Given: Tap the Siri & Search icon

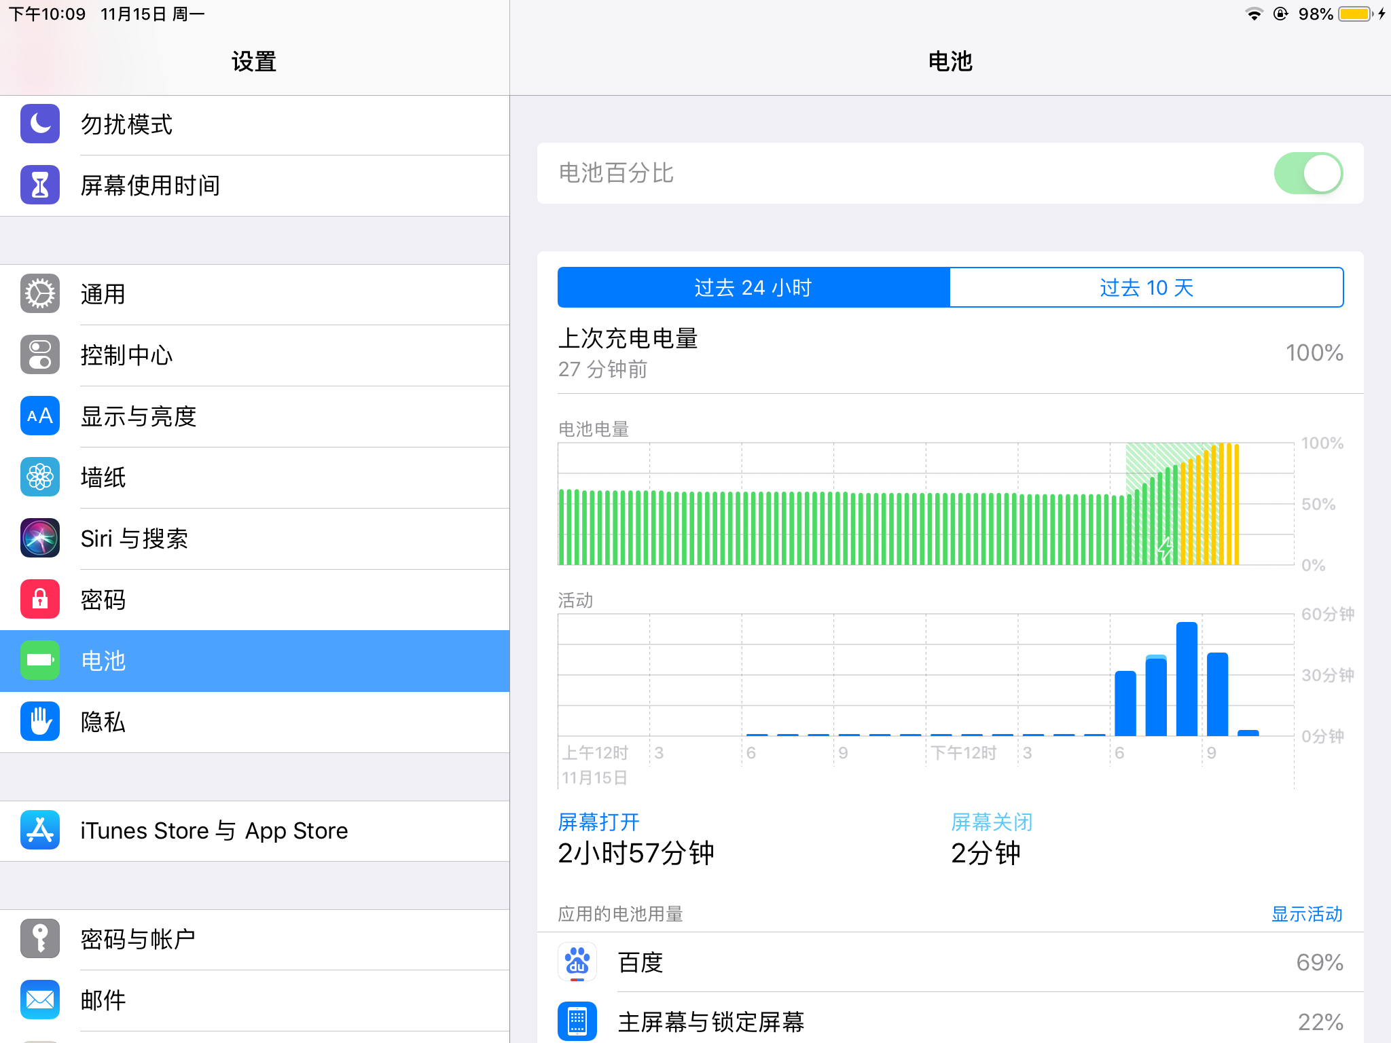Looking at the screenshot, I should (40, 538).
